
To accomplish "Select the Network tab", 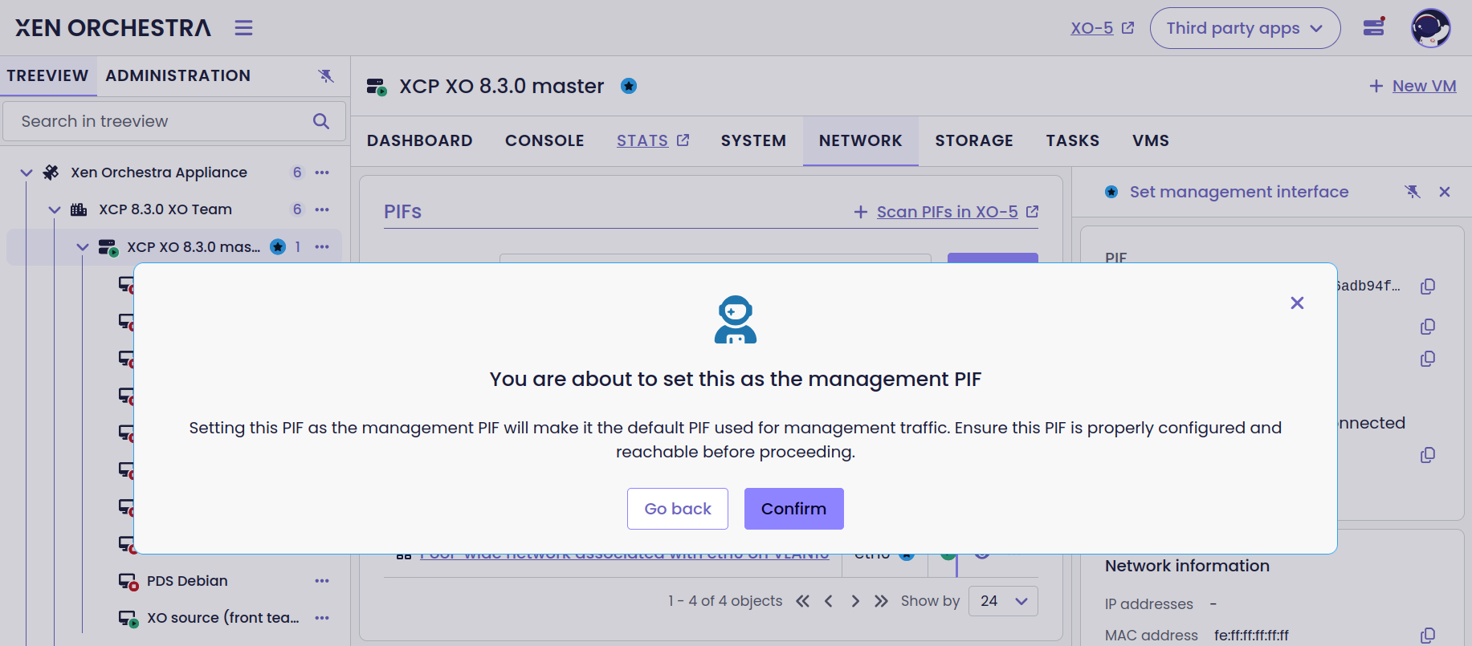I will coord(861,140).
